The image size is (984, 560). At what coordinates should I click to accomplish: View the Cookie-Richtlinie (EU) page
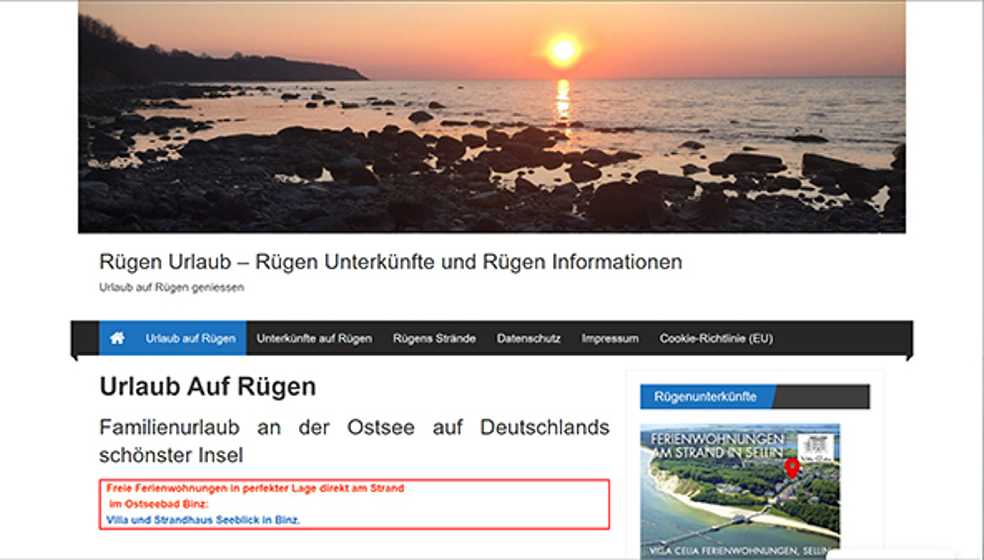click(x=716, y=338)
